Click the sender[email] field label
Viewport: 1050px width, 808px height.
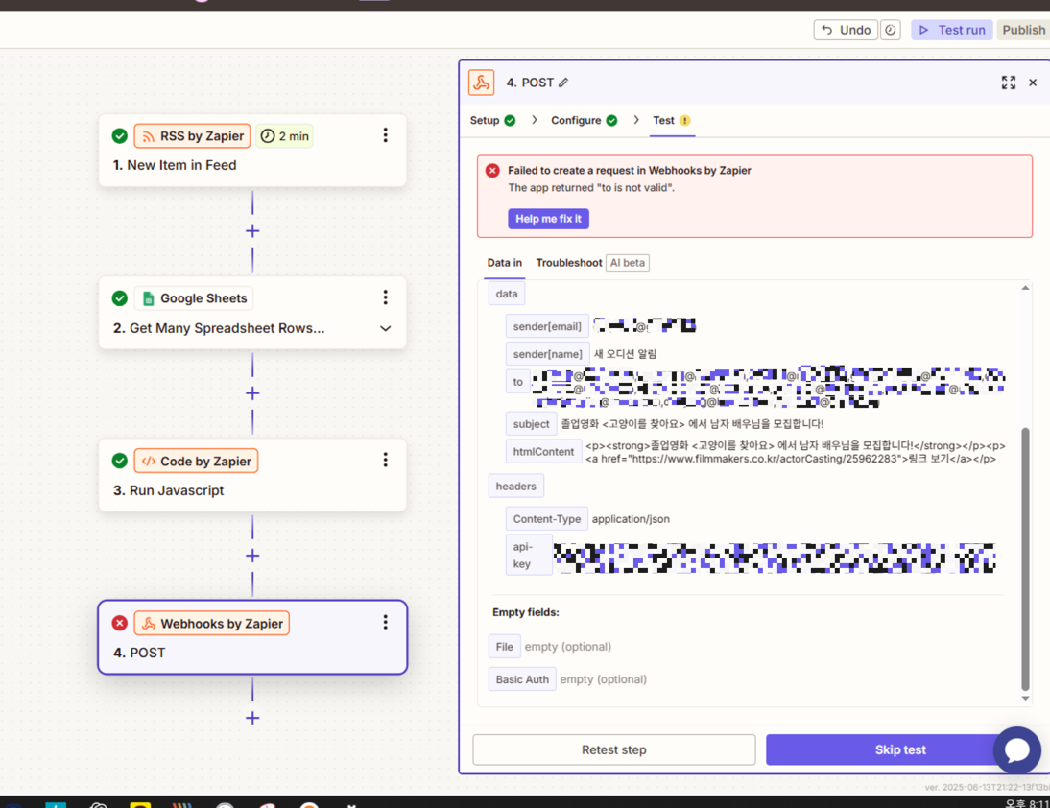coord(547,326)
